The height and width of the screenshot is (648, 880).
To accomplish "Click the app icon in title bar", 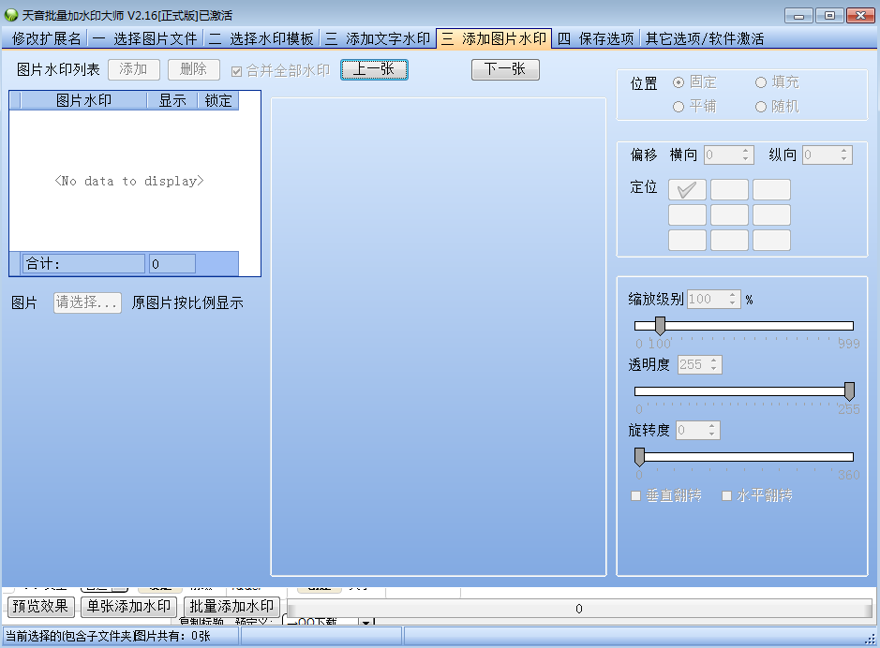I will (11, 16).
